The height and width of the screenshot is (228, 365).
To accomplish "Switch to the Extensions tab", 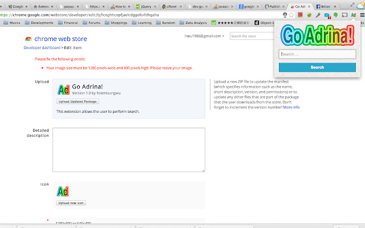I will click(43, 6).
